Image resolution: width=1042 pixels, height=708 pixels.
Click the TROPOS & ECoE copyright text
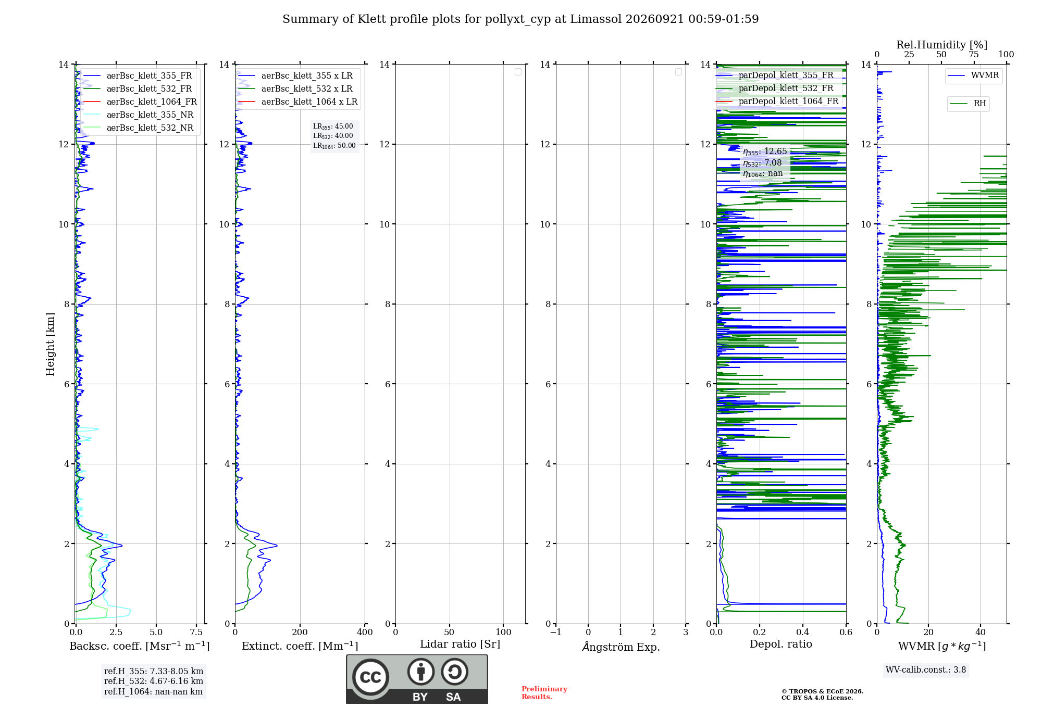click(x=823, y=694)
